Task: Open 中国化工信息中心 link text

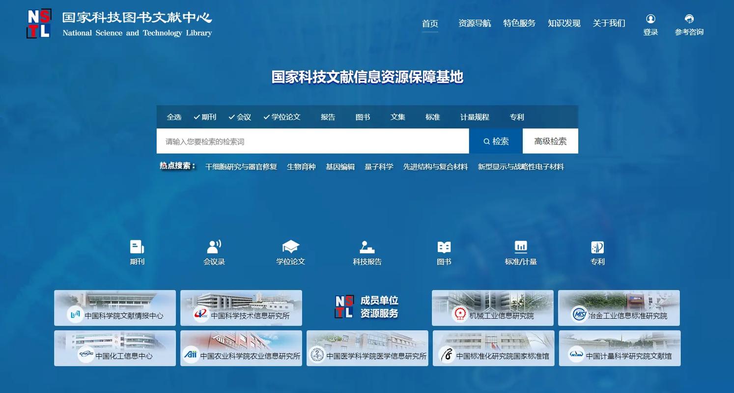Action: click(124, 356)
